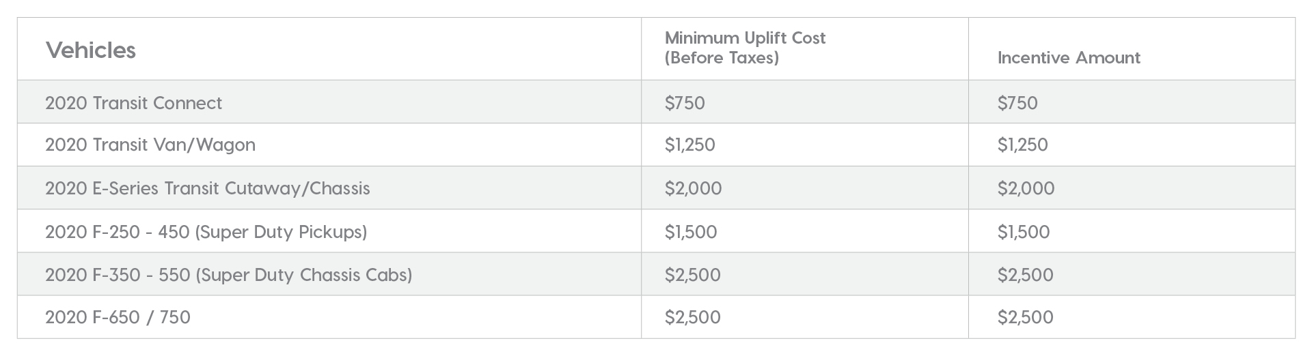Click F-650 / 750 $2,500 uplift cost

[693, 317]
